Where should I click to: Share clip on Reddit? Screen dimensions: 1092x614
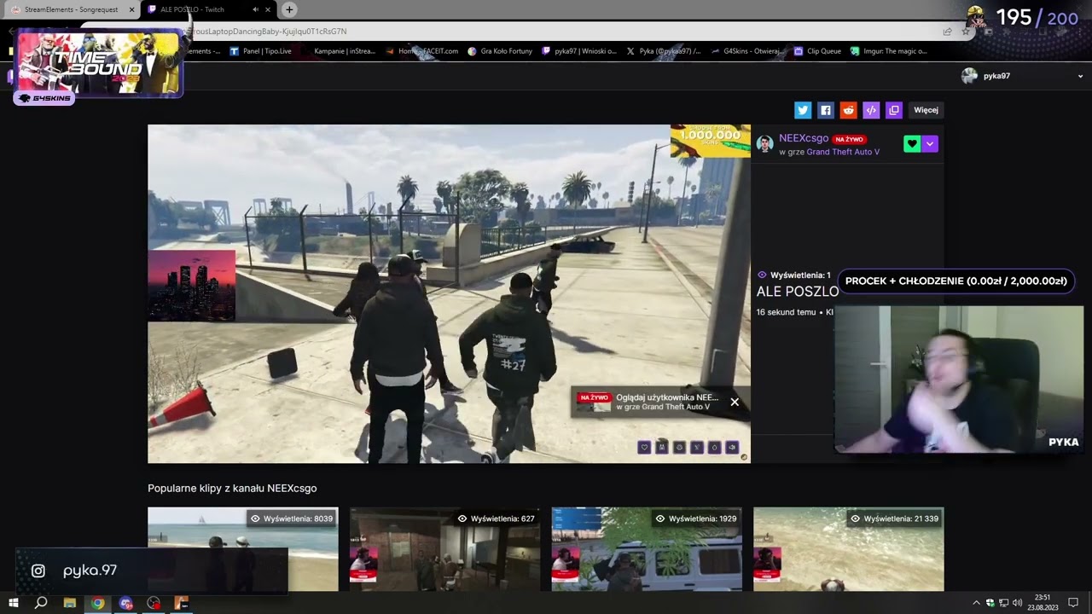848,110
